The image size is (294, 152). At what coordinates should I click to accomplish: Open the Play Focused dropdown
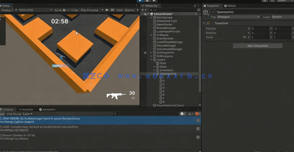point(92,10)
